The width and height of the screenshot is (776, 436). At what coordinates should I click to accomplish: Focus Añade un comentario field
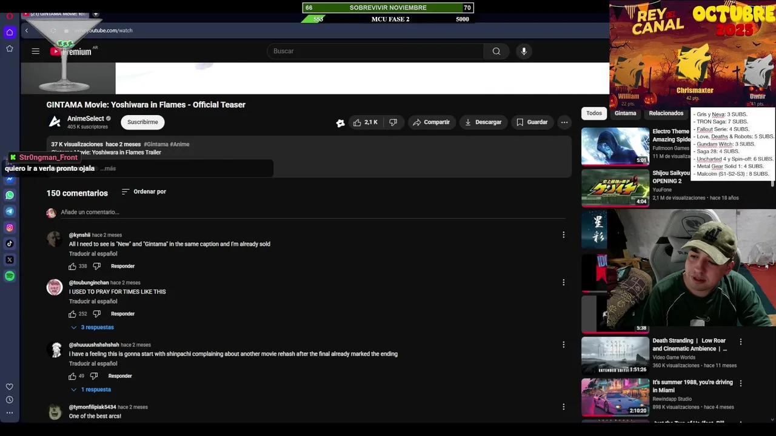312,213
